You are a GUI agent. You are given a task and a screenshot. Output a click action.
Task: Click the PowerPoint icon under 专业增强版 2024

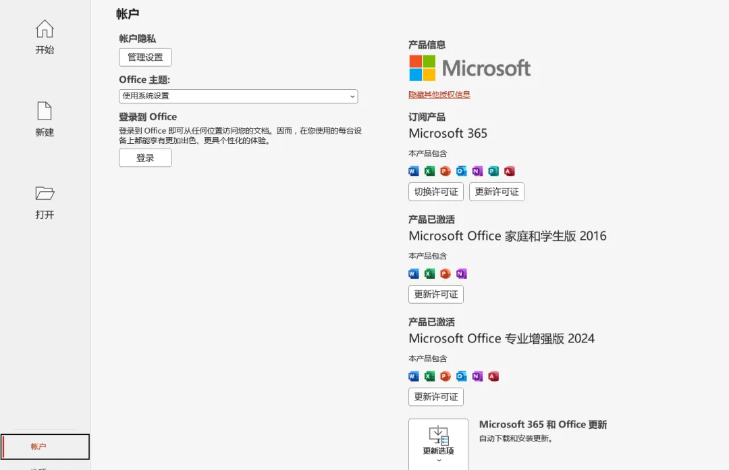click(x=446, y=376)
